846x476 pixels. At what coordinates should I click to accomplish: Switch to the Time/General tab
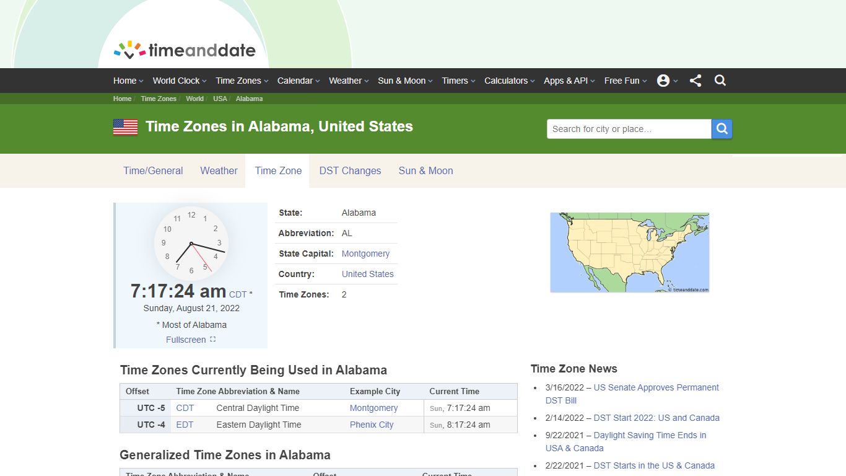(x=153, y=171)
